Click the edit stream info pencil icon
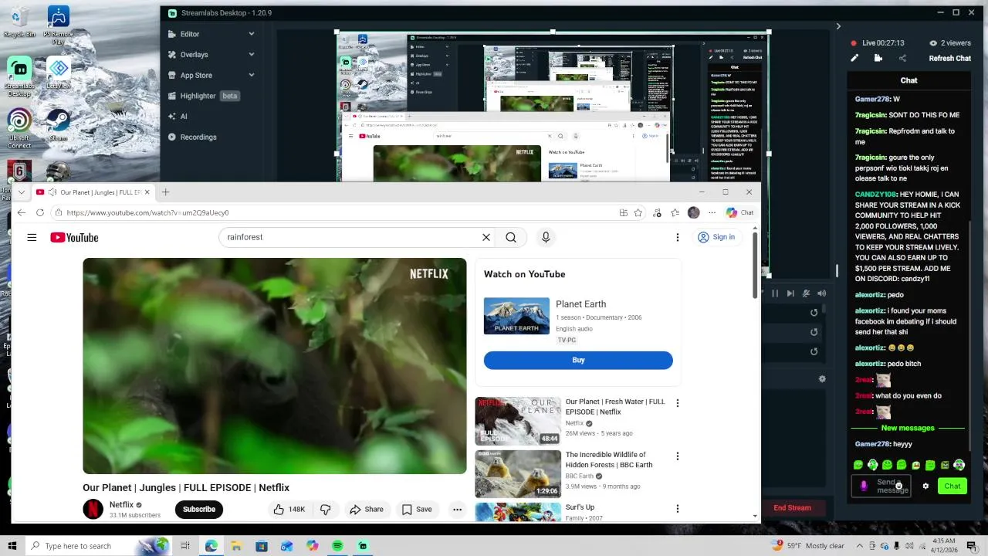 pos(854,58)
